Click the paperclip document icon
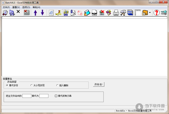 [73, 13]
